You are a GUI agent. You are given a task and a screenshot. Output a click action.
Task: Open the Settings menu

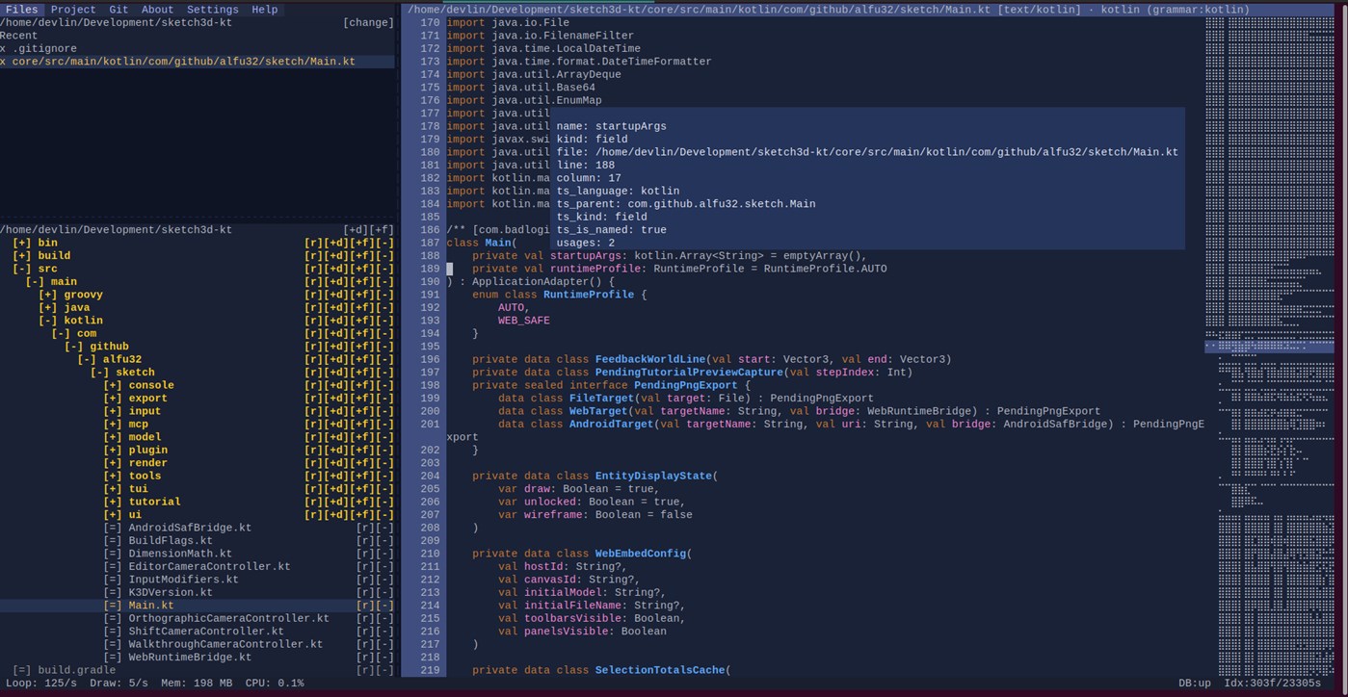point(213,10)
